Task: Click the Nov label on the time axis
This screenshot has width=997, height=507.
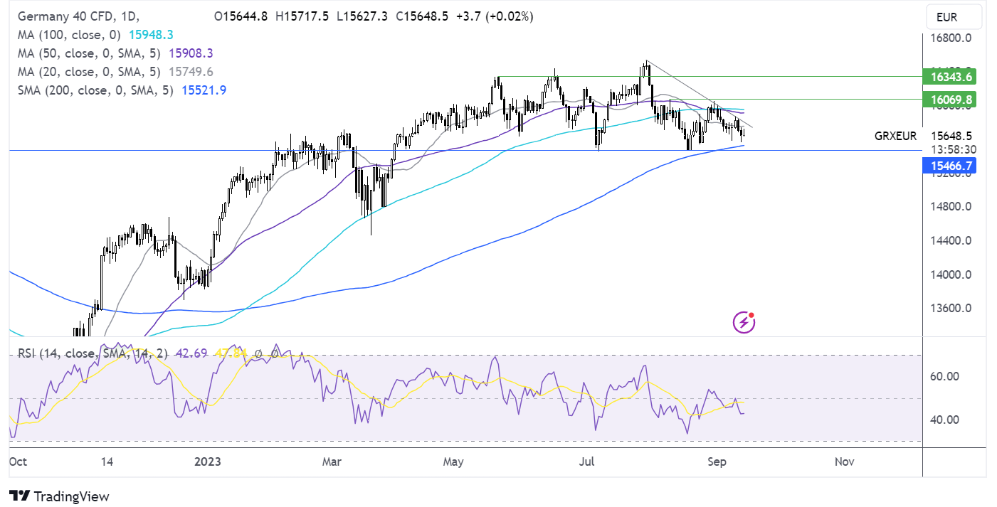Action: [x=845, y=461]
